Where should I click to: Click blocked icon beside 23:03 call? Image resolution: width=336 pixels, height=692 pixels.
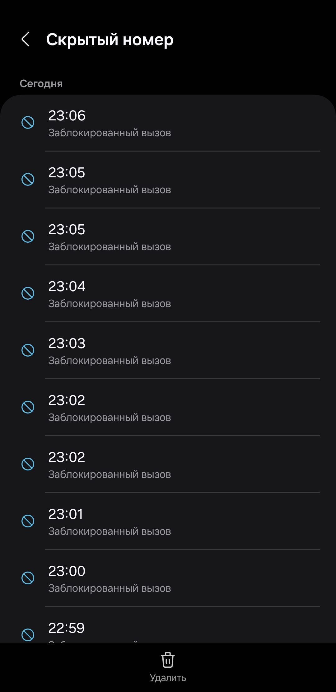[x=28, y=350]
